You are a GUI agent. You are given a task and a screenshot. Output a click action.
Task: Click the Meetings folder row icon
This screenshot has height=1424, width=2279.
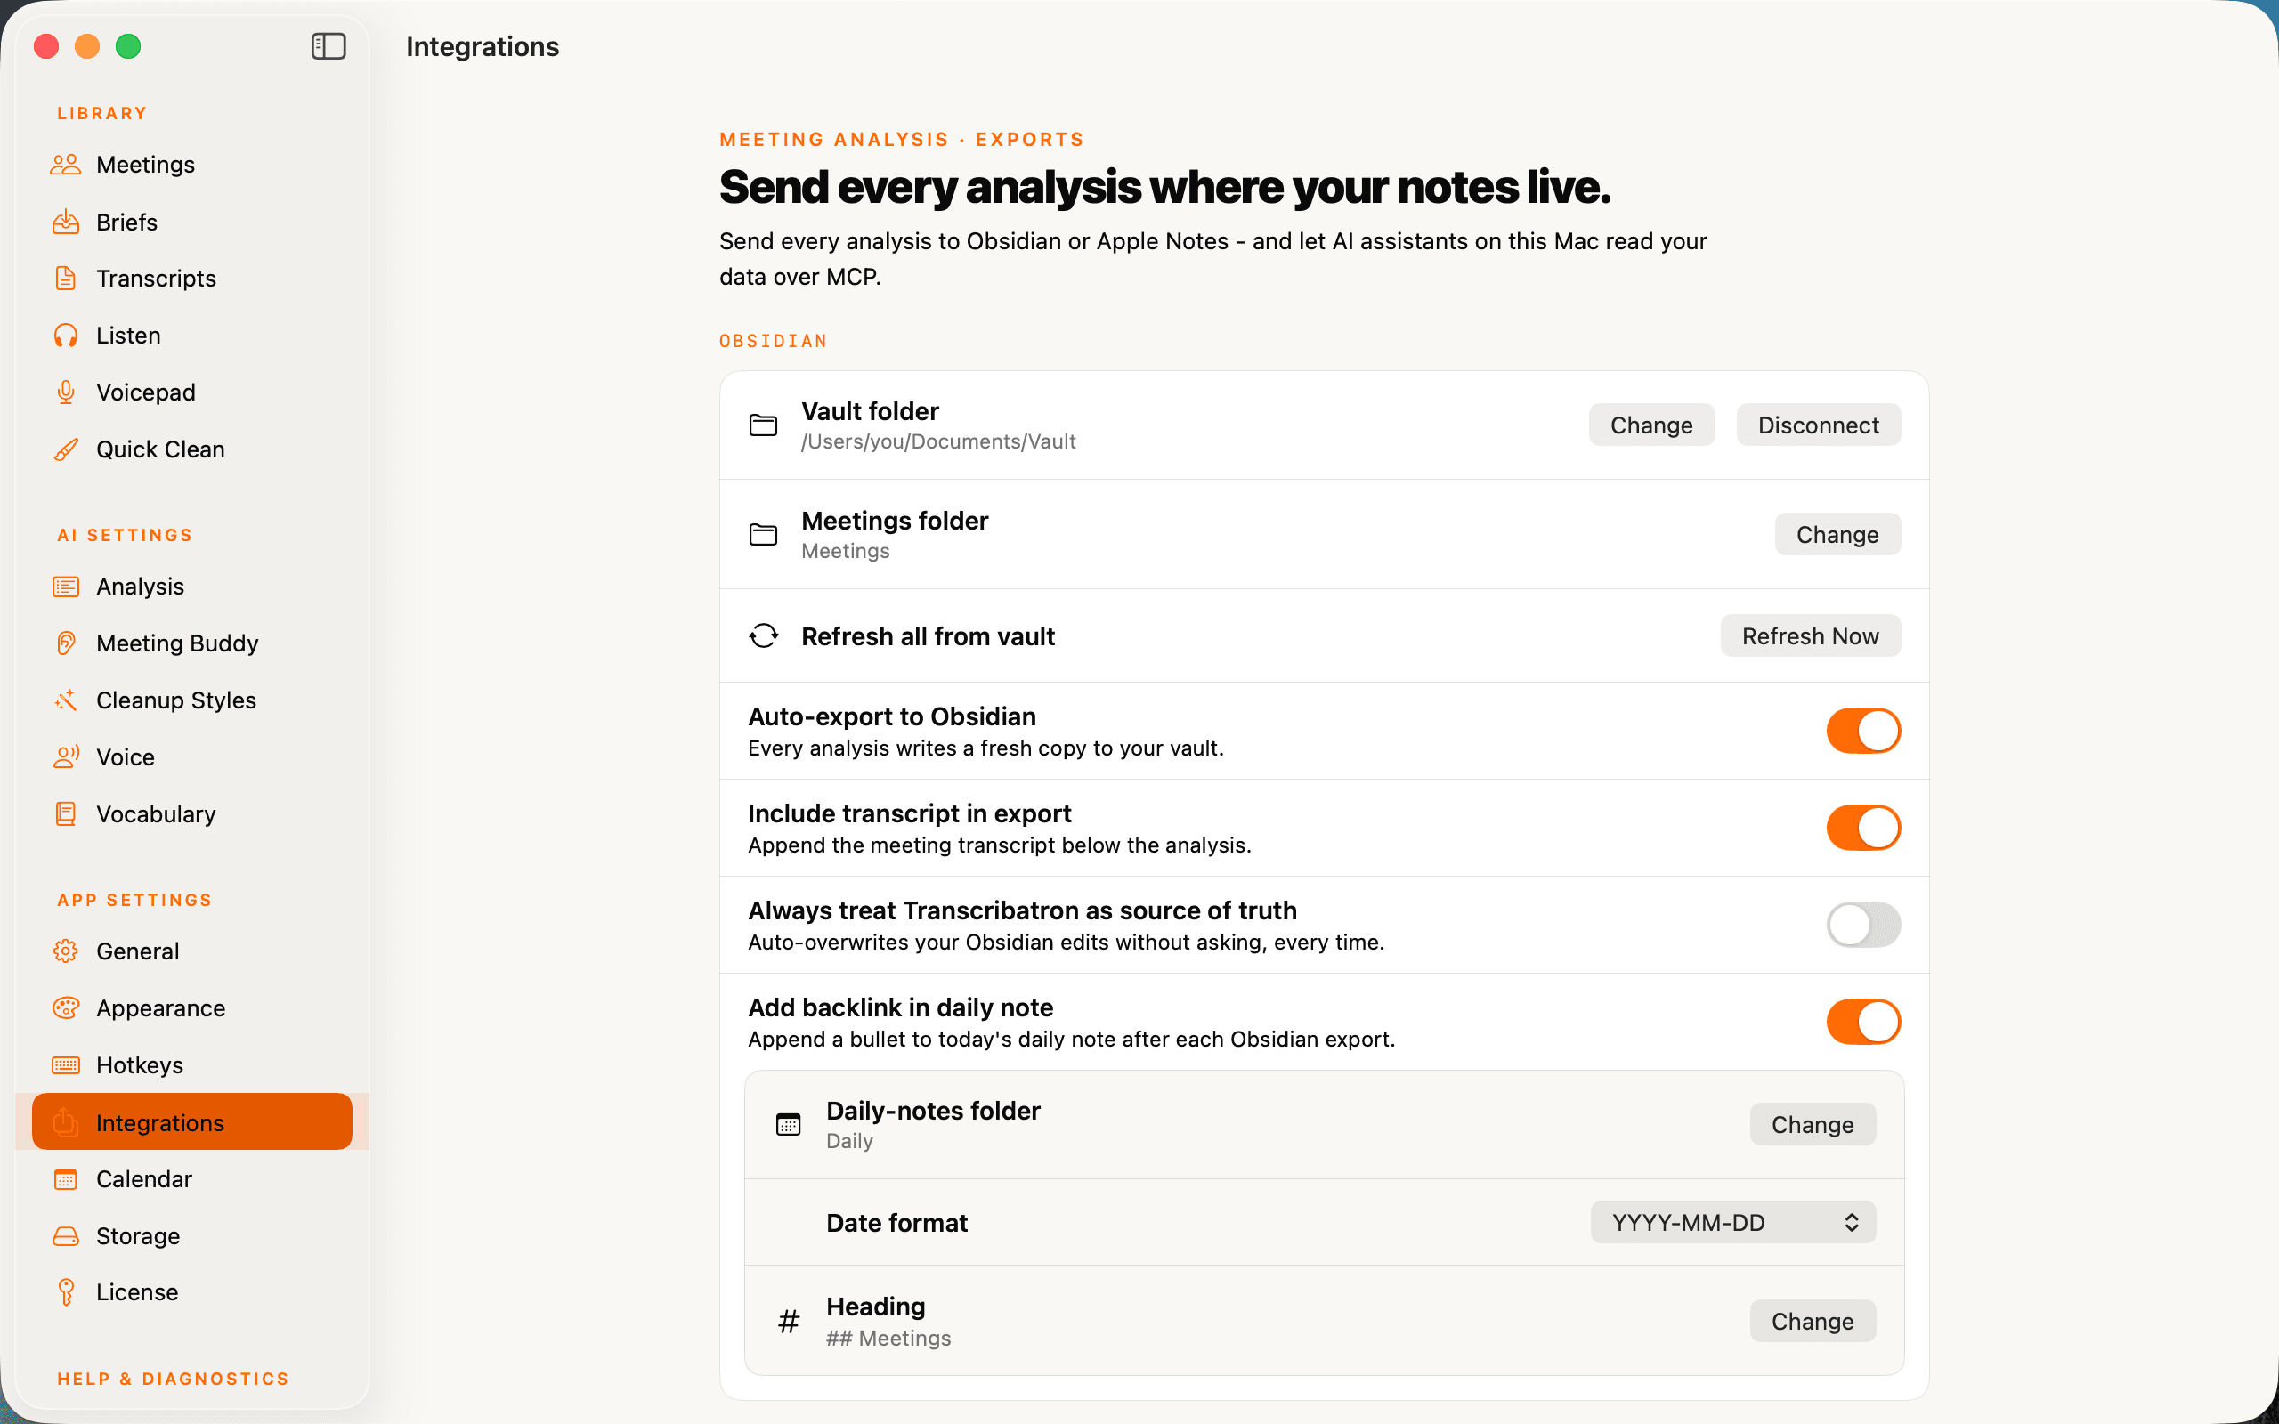click(x=763, y=534)
